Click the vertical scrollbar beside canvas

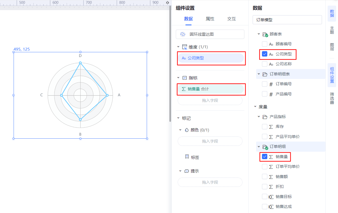(170, 64)
